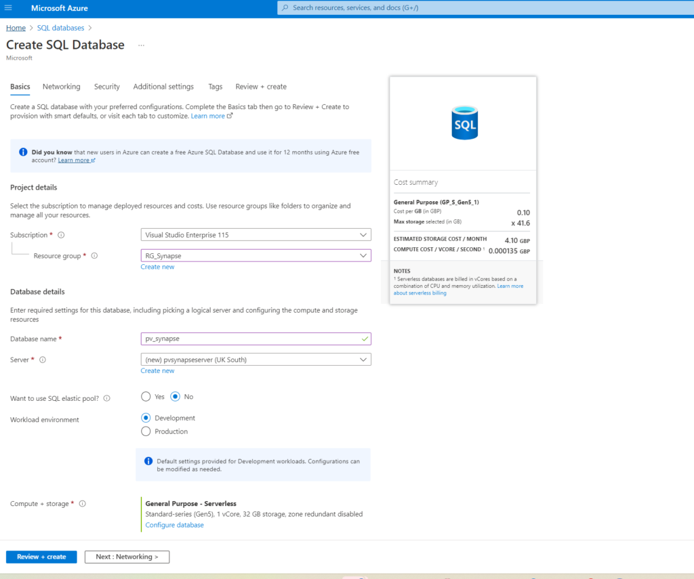Click the info icon next to SQL elastic pool
Screen dimensions: 694x579
pyautogui.click(x=106, y=398)
